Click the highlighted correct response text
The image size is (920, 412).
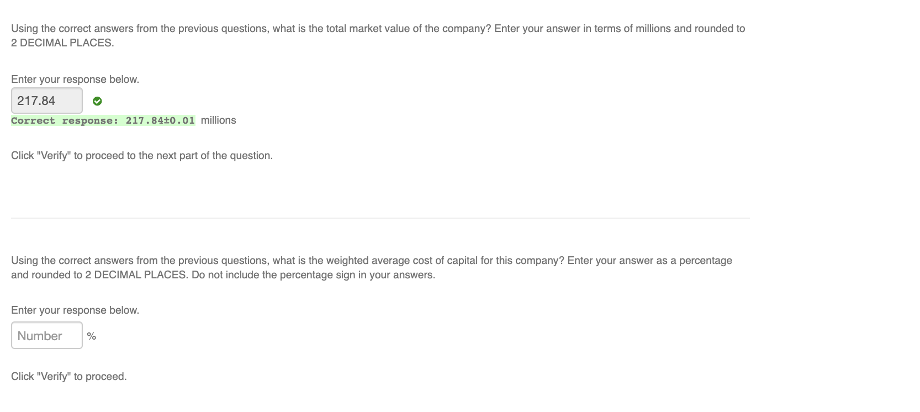click(103, 120)
